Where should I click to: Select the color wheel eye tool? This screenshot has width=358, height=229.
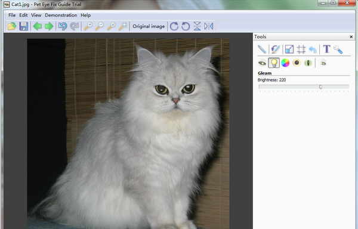[x=285, y=63]
